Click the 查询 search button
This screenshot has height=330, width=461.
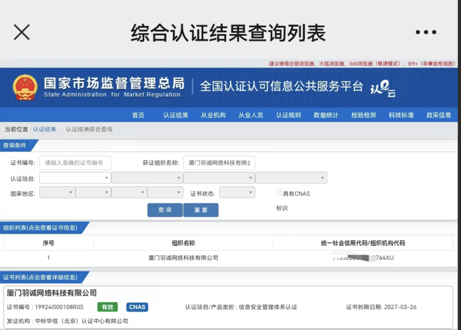point(164,210)
